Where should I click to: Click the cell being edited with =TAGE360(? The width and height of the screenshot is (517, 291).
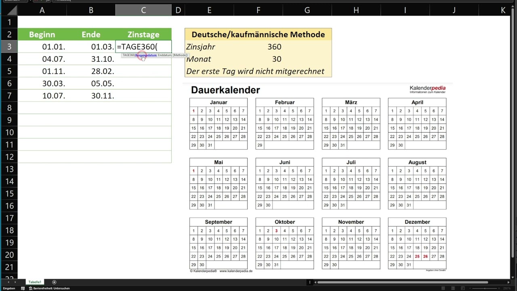pos(143,47)
